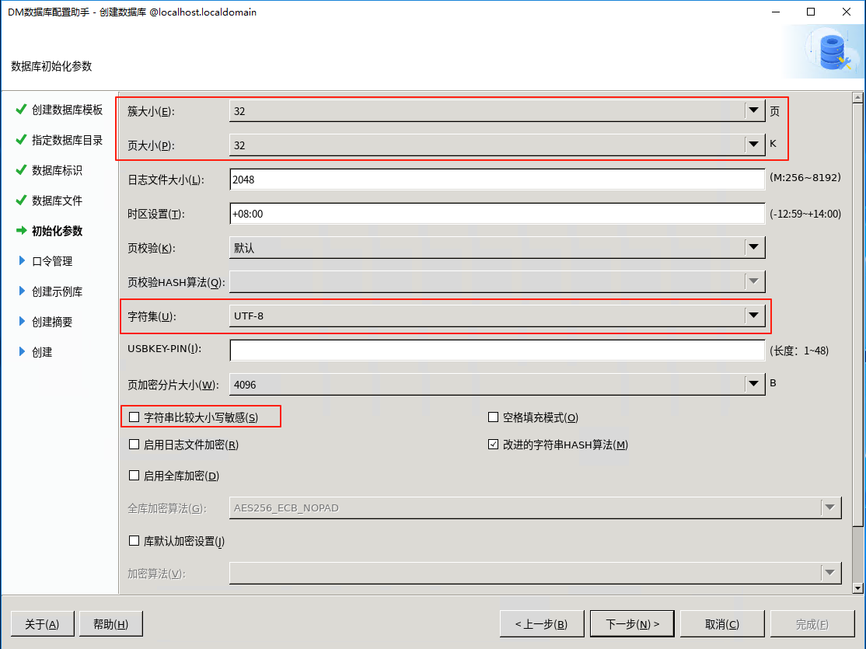The height and width of the screenshot is (649, 866).
Task: Click green checkmark beside 指定数据库目录
Action: click(x=21, y=140)
